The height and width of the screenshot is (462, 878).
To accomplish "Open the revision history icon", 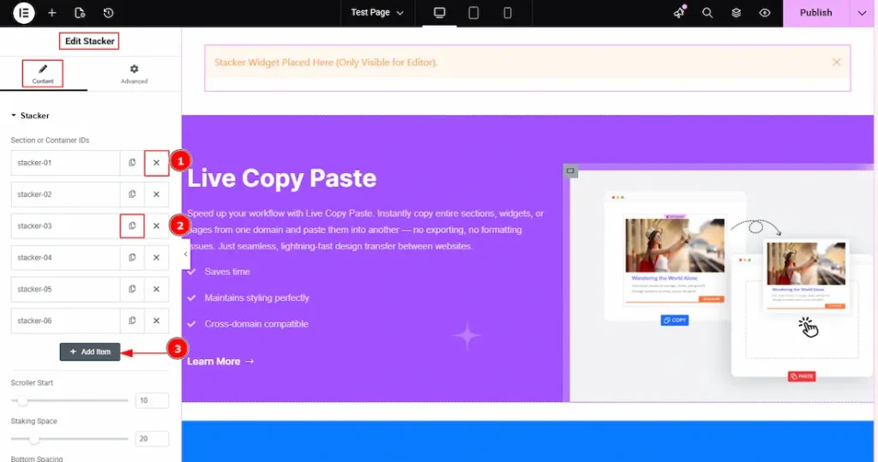I will (108, 13).
